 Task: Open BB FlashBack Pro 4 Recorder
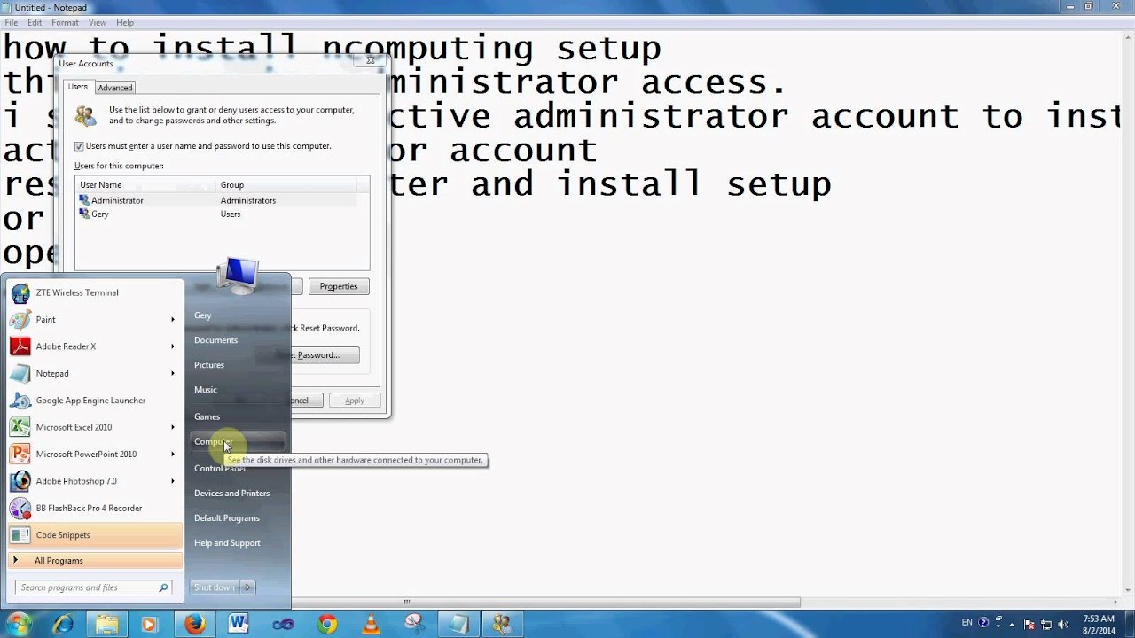94,508
